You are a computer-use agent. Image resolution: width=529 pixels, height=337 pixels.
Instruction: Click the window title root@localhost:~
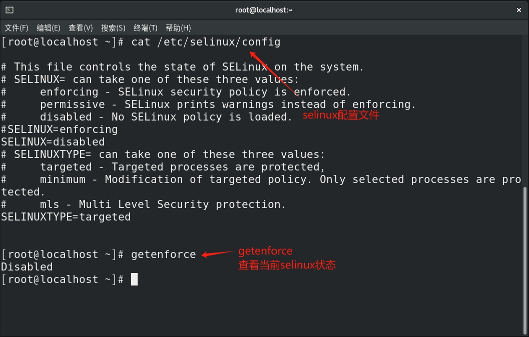click(264, 10)
